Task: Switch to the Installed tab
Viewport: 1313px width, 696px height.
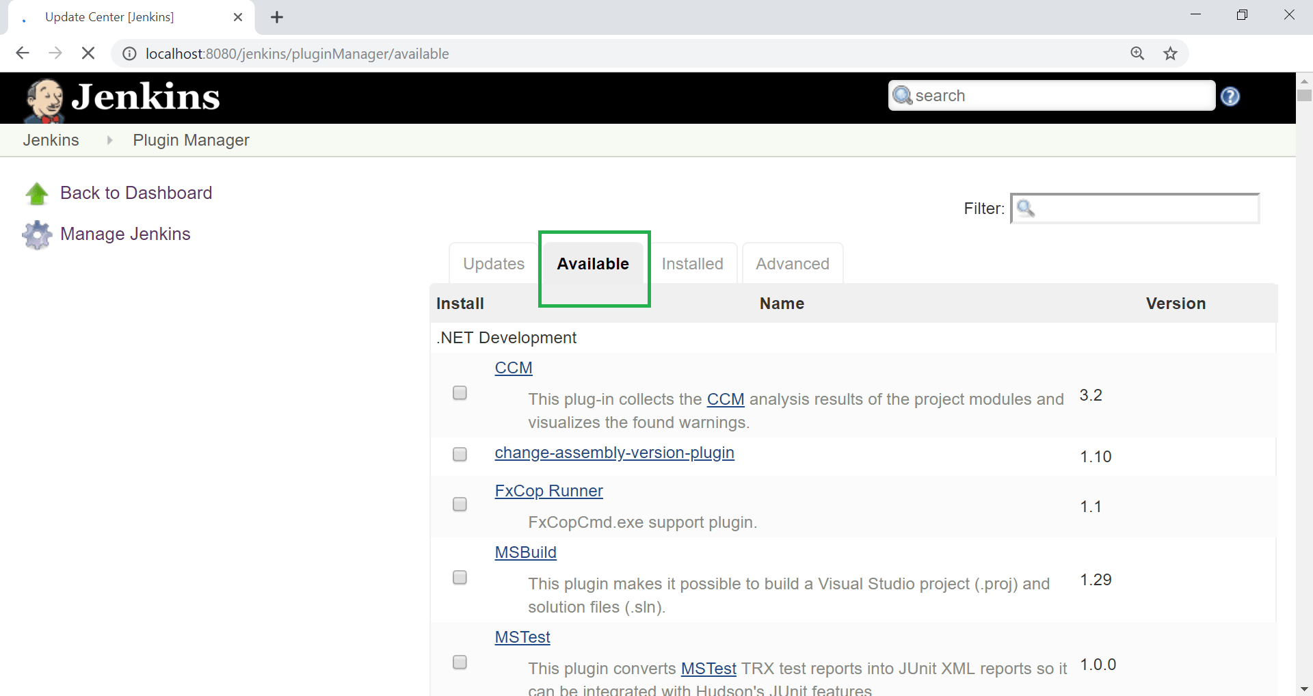Action: point(693,263)
